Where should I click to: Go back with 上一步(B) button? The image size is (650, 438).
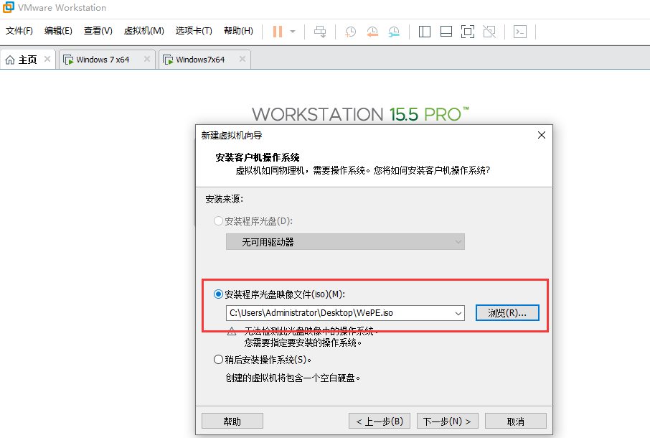click(380, 421)
